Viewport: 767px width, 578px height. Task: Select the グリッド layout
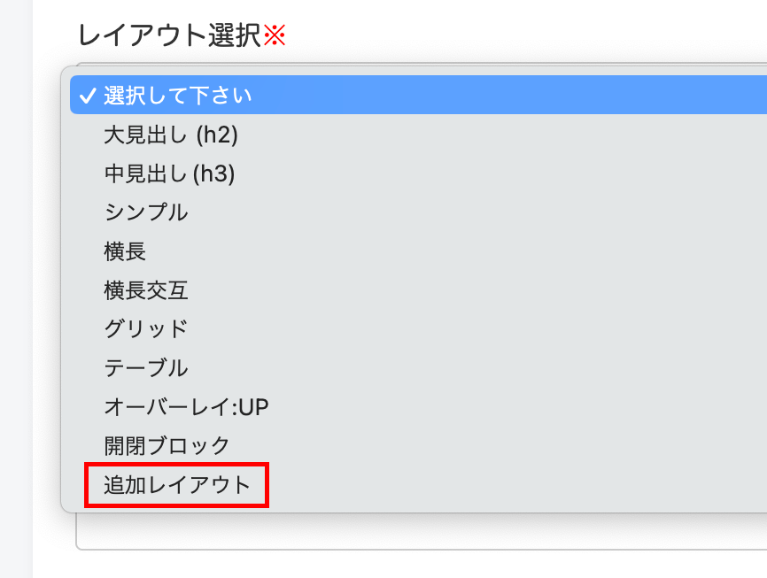146,328
